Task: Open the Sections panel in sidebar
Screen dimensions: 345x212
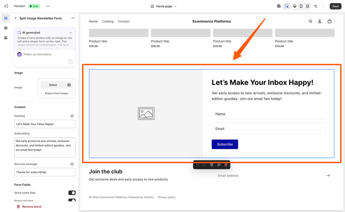Action: [x=6, y=18]
